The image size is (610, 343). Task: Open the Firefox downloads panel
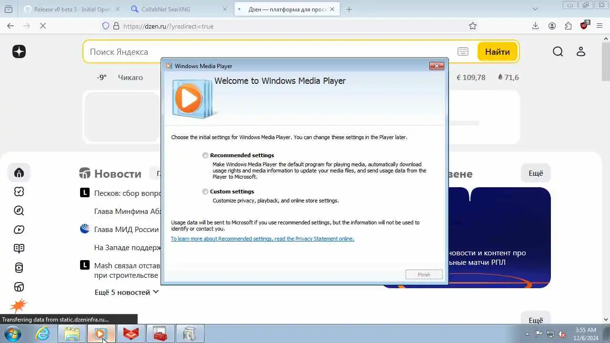pyautogui.click(x=535, y=26)
